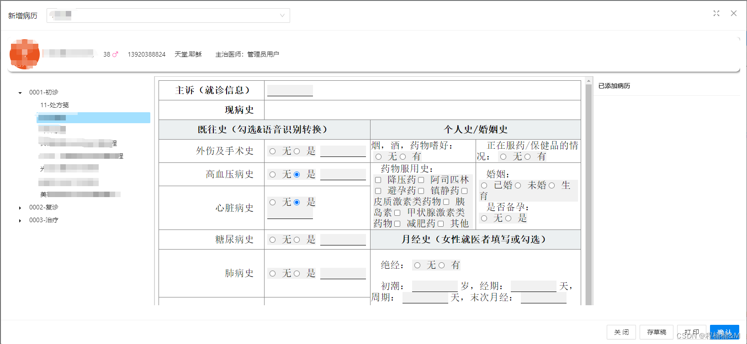Click the 高血压史 detail text field
Screen dimensions: 747x344
343,174
